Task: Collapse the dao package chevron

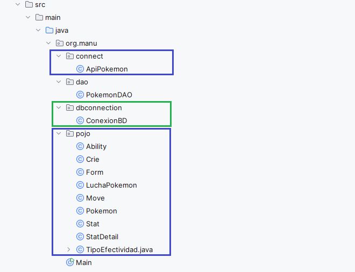Action: [59, 82]
